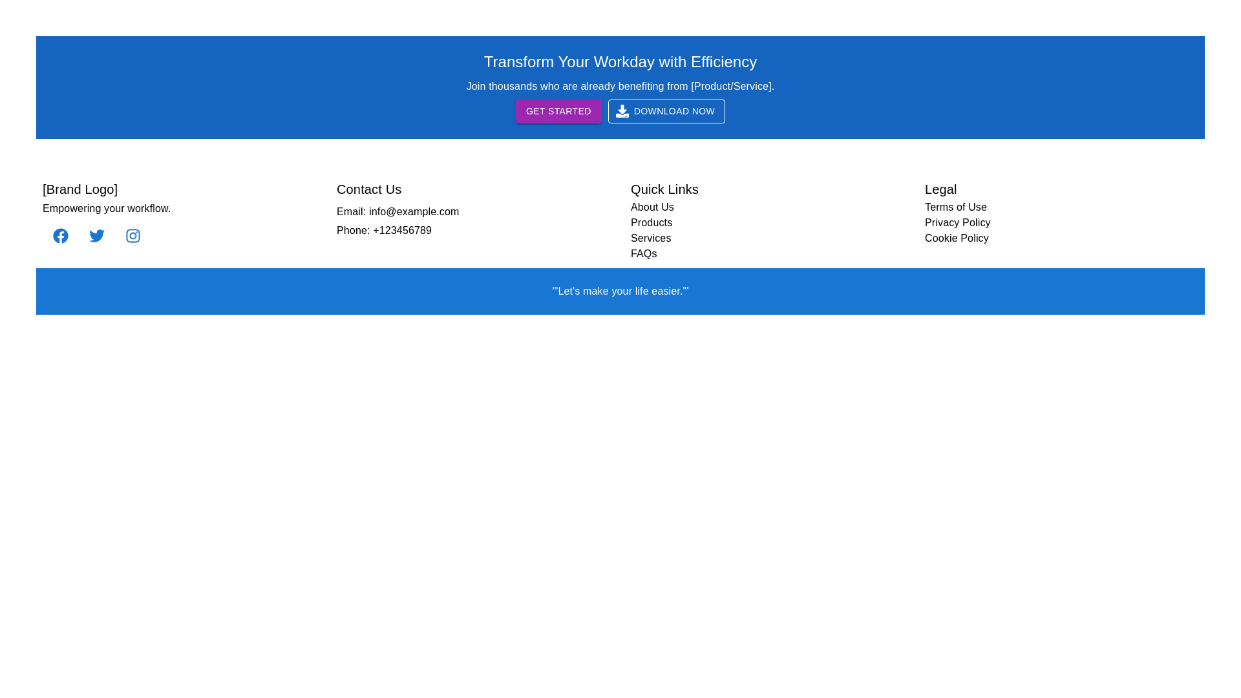Viewport: 1241px width, 698px height.
Task: Open the Cookie Policy link
Action: (957, 238)
